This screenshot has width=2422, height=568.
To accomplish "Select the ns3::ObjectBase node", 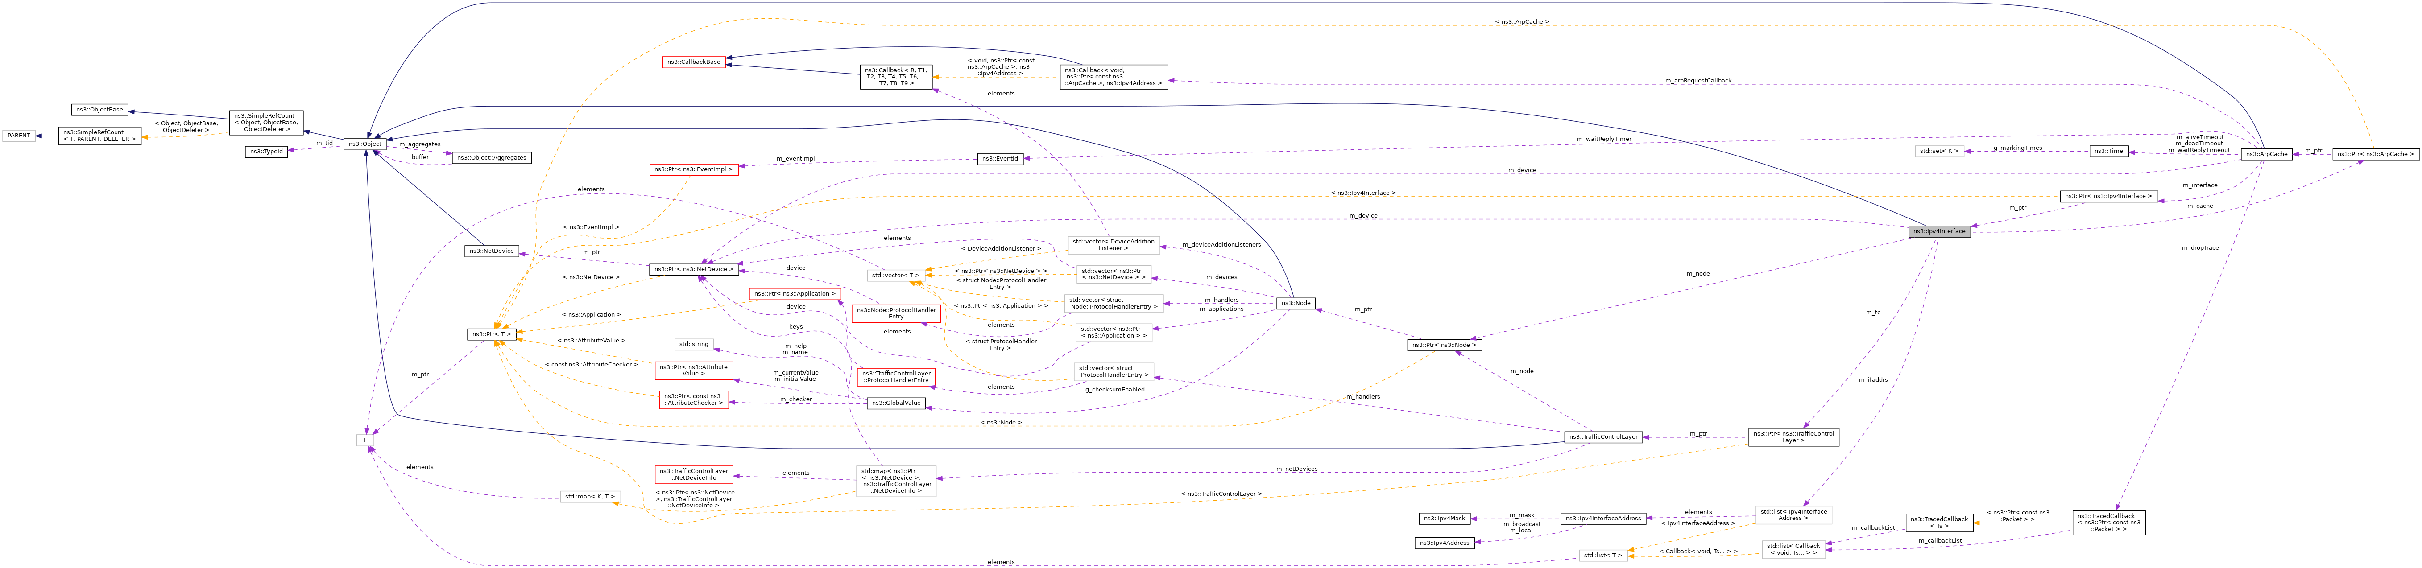I will pyautogui.click(x=99, y=110).
